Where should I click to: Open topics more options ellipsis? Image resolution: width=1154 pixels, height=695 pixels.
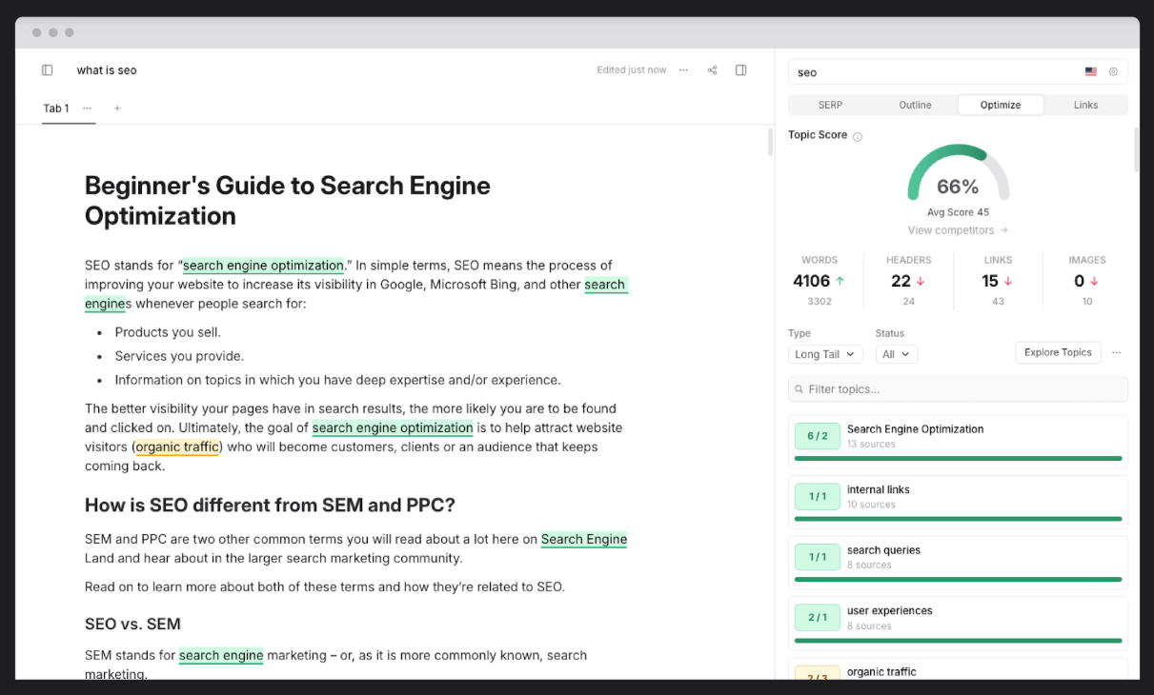pyautogui.click(x=1117, y=353)
